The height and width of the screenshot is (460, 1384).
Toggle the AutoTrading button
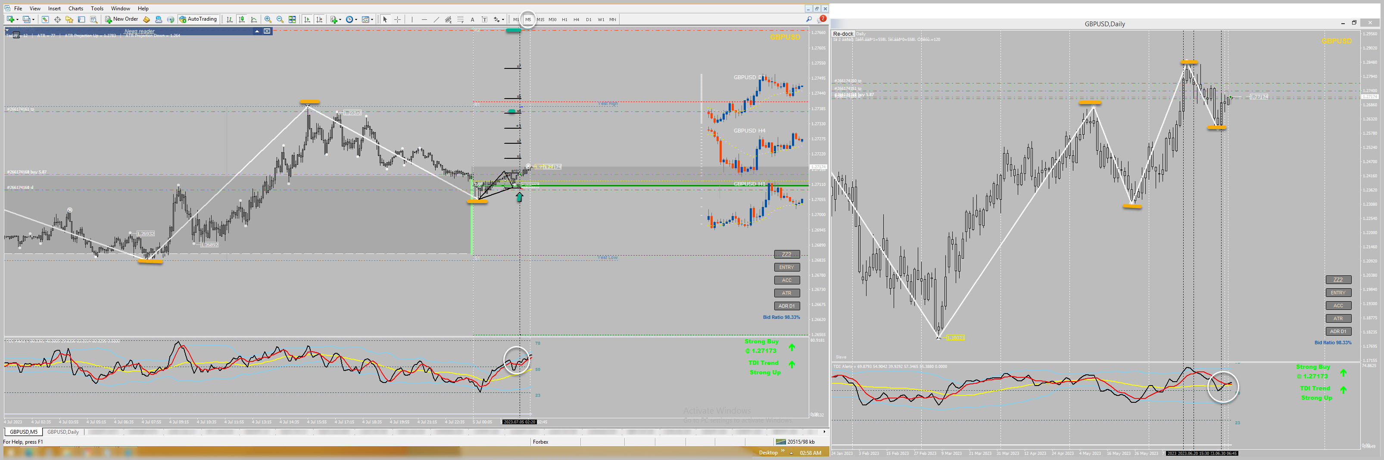198,19
